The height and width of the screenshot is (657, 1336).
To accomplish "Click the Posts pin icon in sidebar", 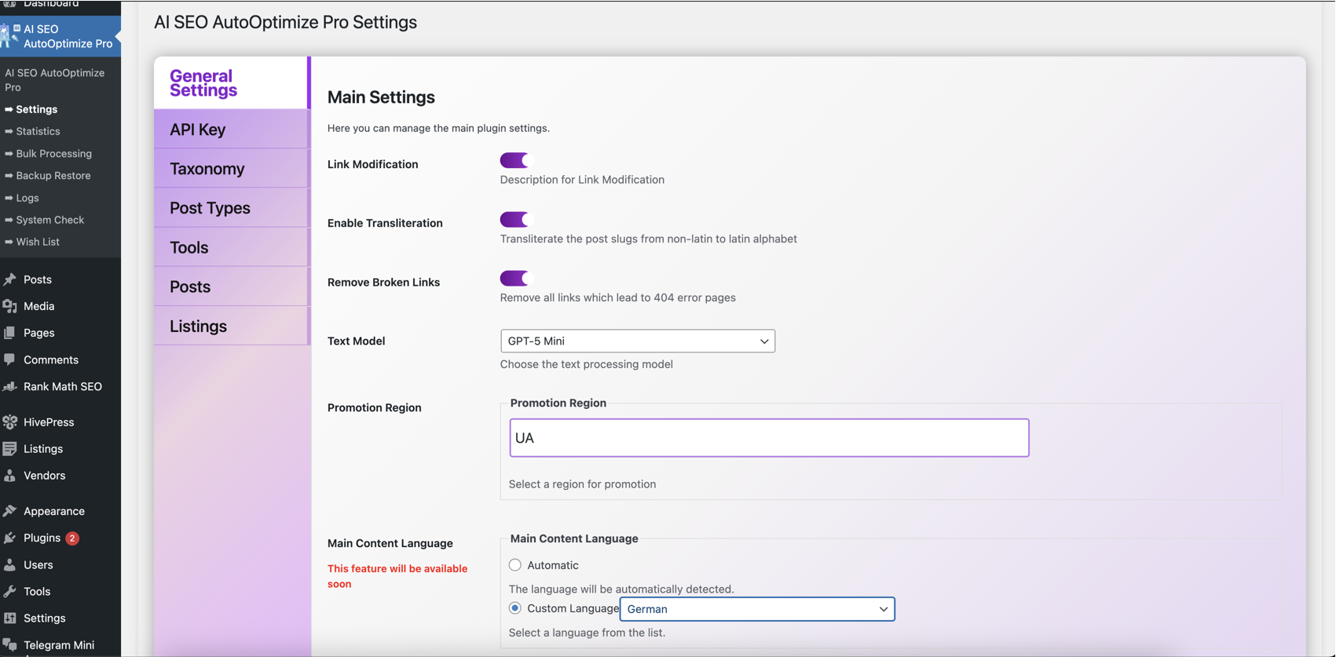I will 9,279.
